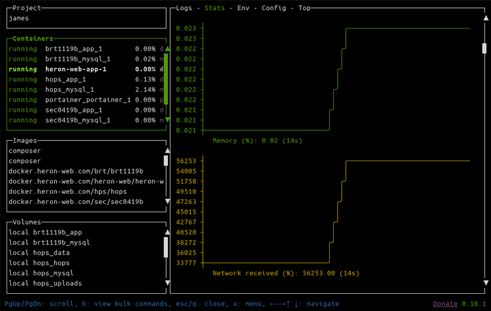491x311 pixels.
Task: Click the green Containers scrollbar thumb
Action: [166, 79]
